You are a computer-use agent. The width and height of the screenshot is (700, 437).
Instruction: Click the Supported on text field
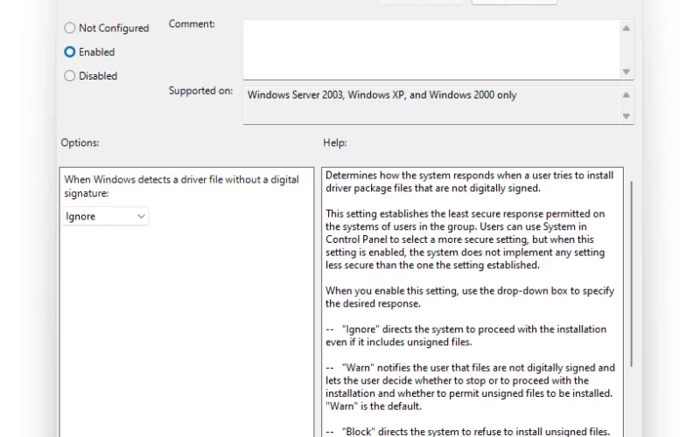coord(431,105)
